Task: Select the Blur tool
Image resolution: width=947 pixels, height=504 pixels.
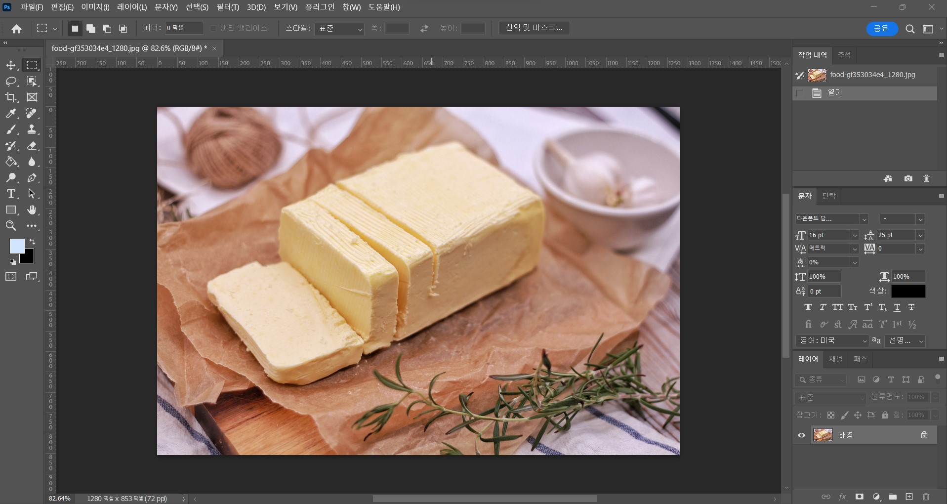Action: (32, 162)
